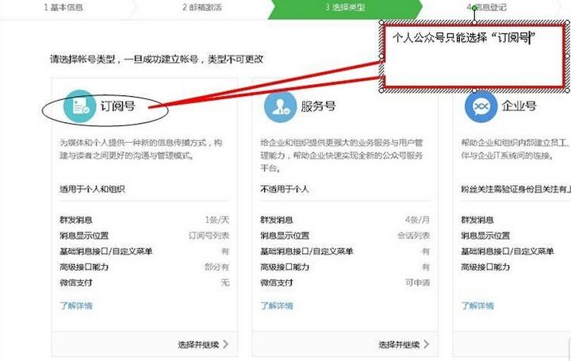Click 部分有 advanced interface value
Viewport: 571px width, 361px height.
217,267
